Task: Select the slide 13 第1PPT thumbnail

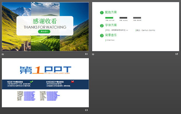Action: pos(45,83)
